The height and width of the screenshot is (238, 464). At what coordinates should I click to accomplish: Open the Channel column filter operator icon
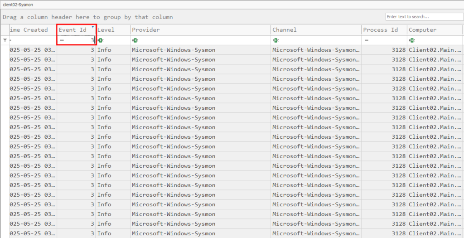[x=275, y=40]
